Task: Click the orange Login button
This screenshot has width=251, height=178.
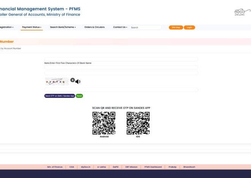Action: coord(189,27)
